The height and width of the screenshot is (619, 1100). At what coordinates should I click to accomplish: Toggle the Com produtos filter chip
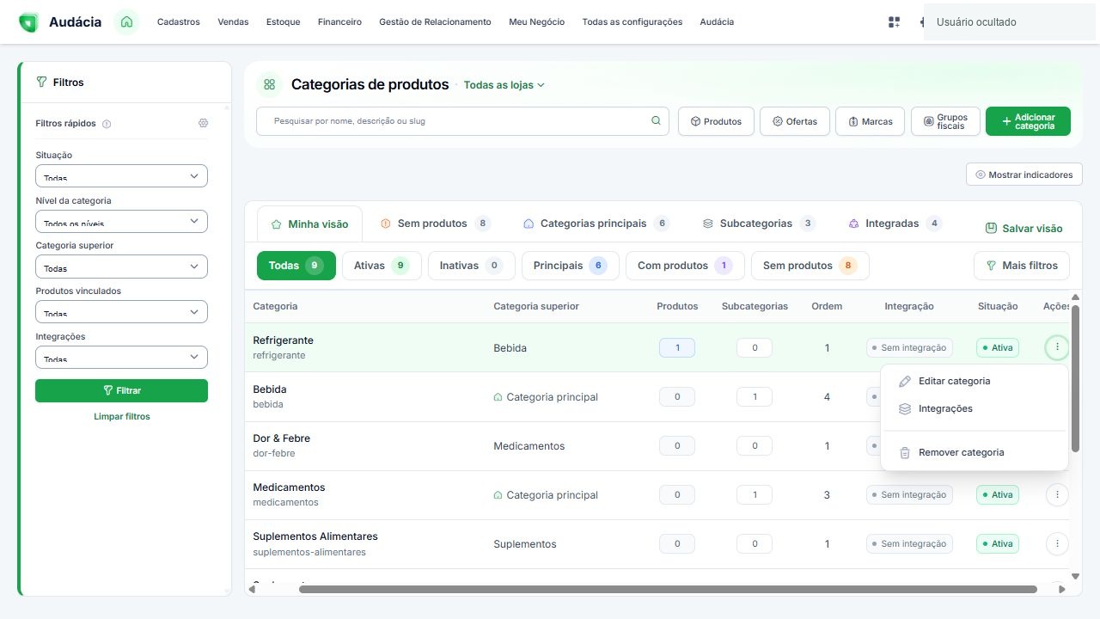[x=685, y=266]
